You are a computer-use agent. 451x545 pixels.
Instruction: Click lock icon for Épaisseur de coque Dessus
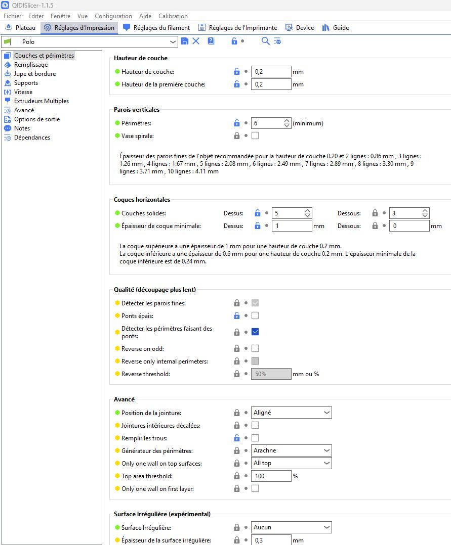[258, 225]
